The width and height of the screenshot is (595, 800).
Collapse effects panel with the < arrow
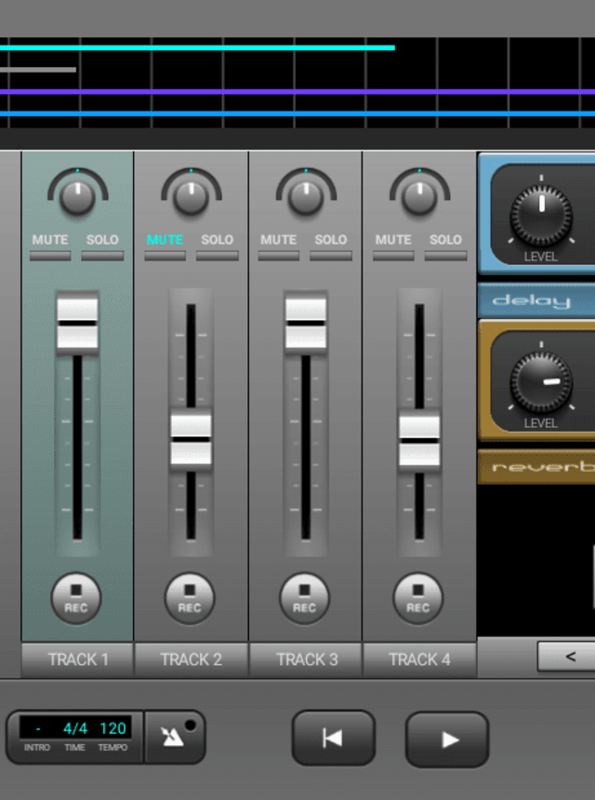click(x=569, y=657)
